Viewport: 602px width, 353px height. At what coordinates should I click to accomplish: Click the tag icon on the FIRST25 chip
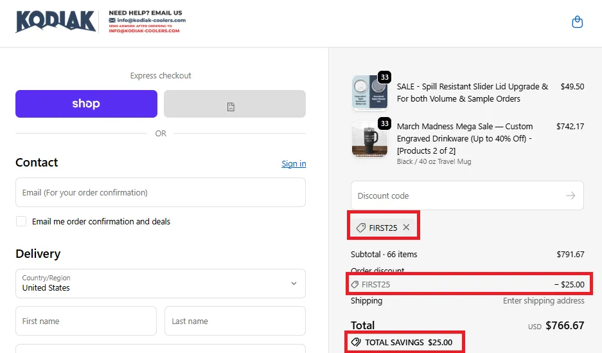click(361, 228)
